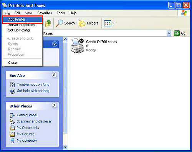Viewport: 192px width, 152px height.
Task: Click the Canon iP4700 series label
Action: click(x=101, y=42)
